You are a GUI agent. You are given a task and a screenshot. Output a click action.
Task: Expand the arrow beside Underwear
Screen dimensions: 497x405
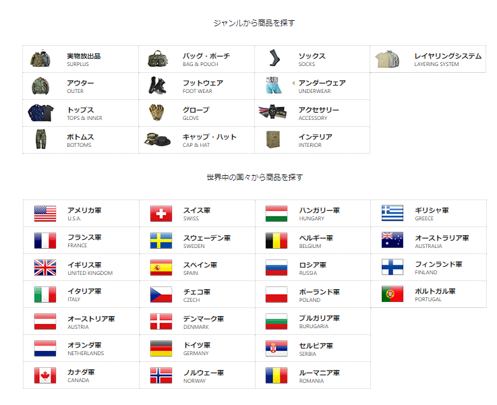pos(293,83)
